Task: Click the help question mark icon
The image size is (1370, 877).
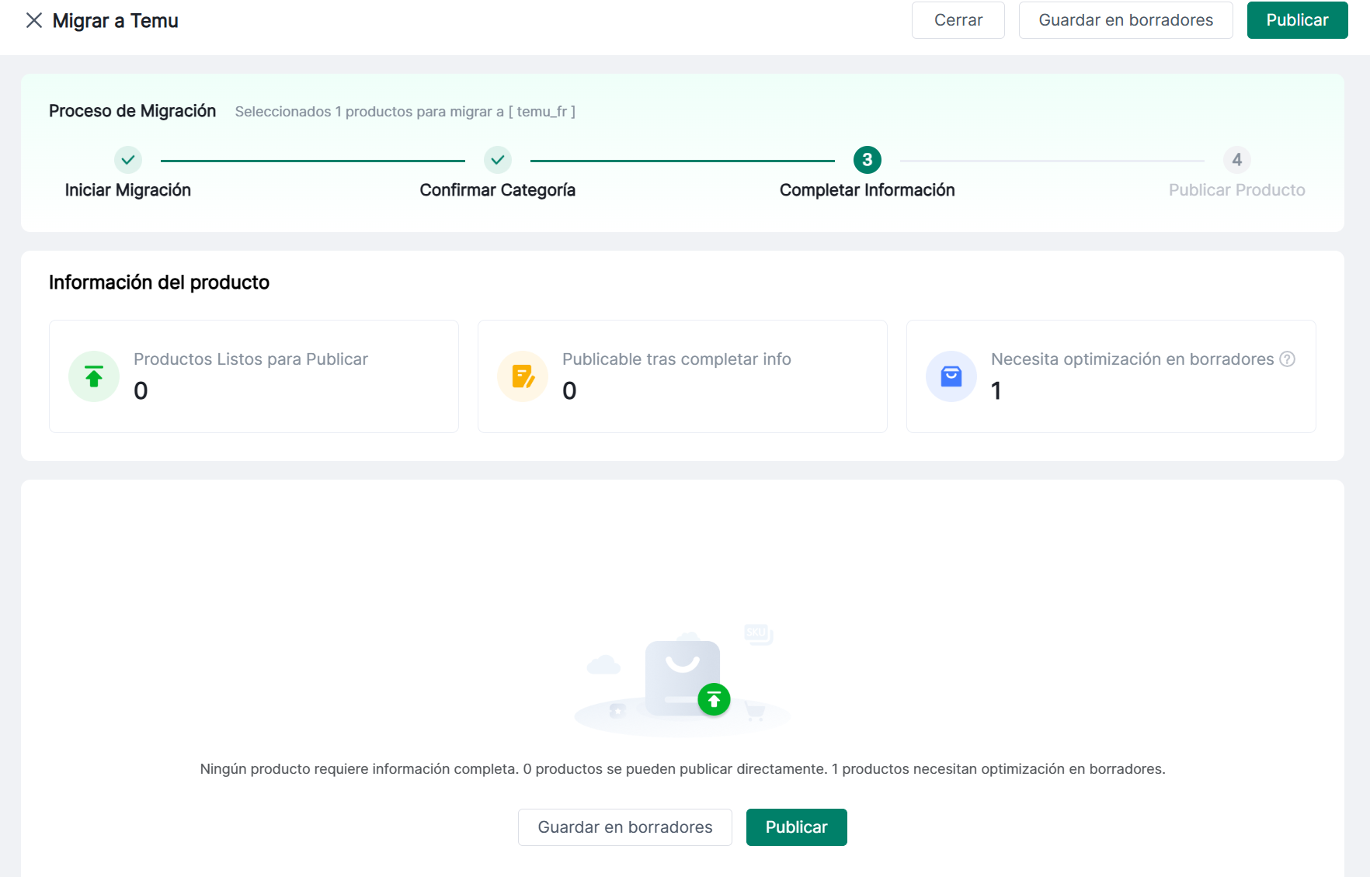Action: coord(1287,359)
